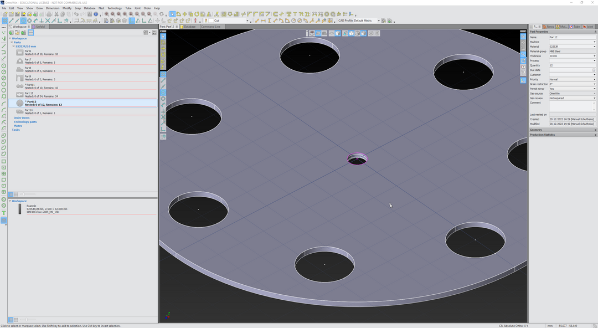Open the File menu
Viewport: 598px width, 328px height.
4,8
